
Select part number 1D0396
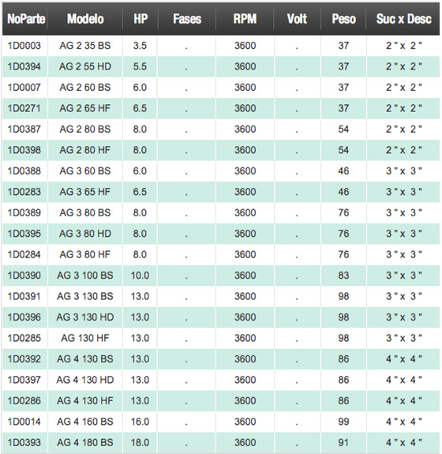pyautogui.click(x=24, y=317)
